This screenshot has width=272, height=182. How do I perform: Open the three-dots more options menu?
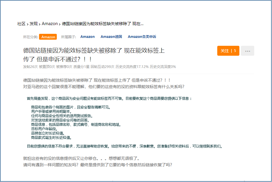pos(248,51)
